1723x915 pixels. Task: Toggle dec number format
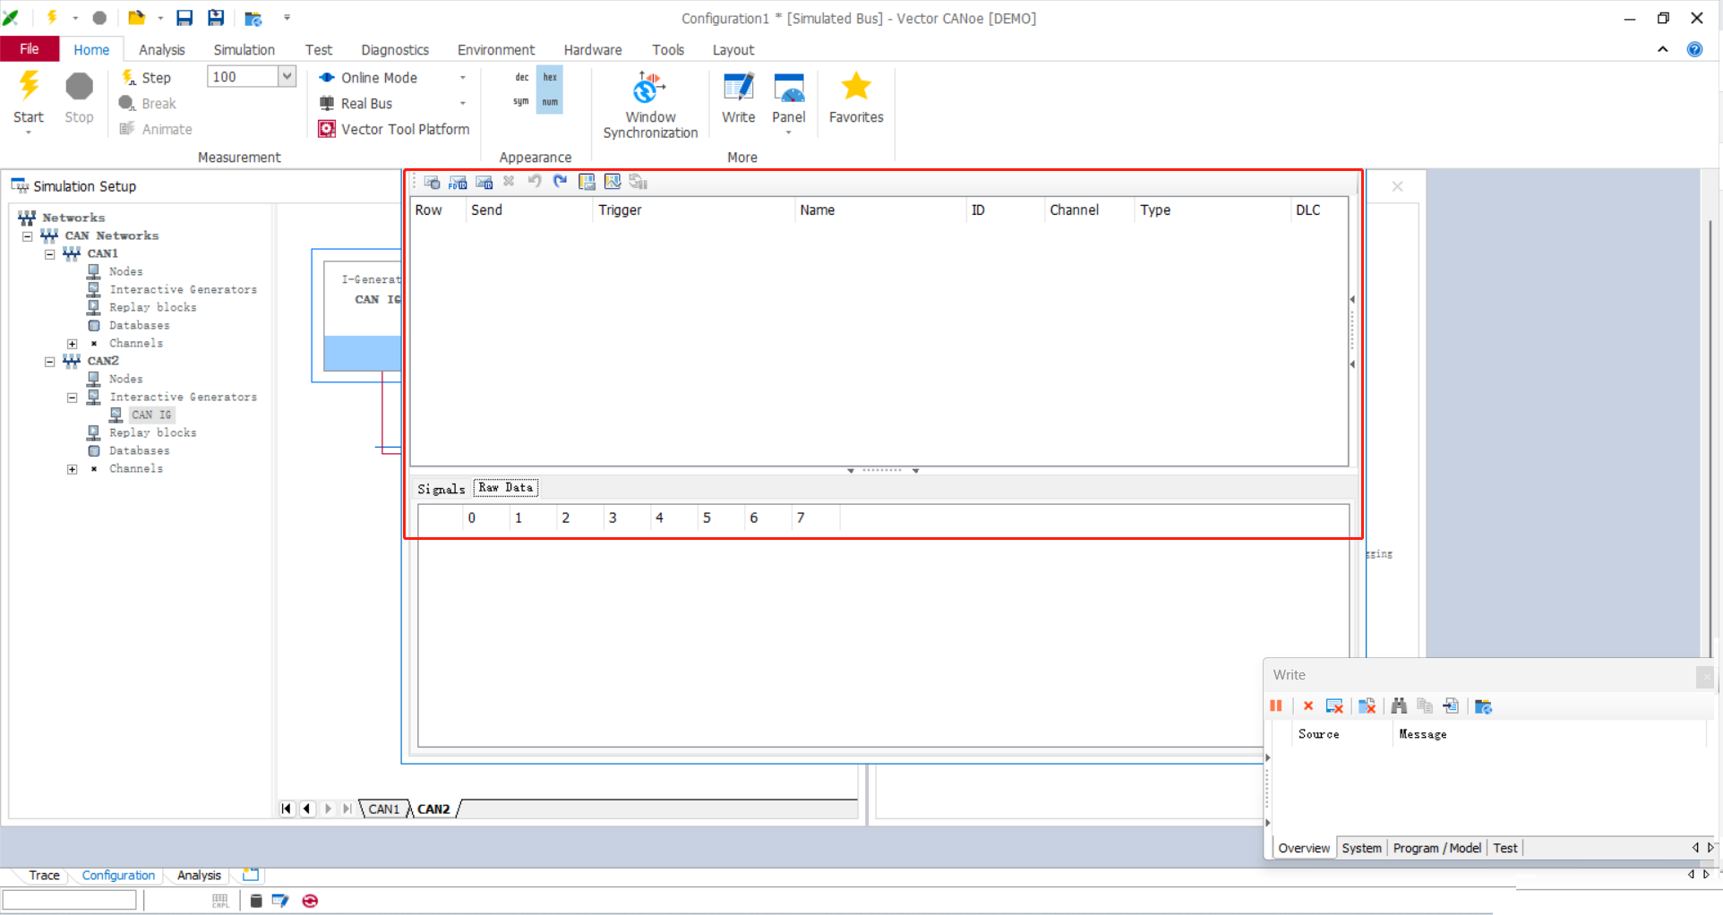pyautogui.click(x=522, y=78)
